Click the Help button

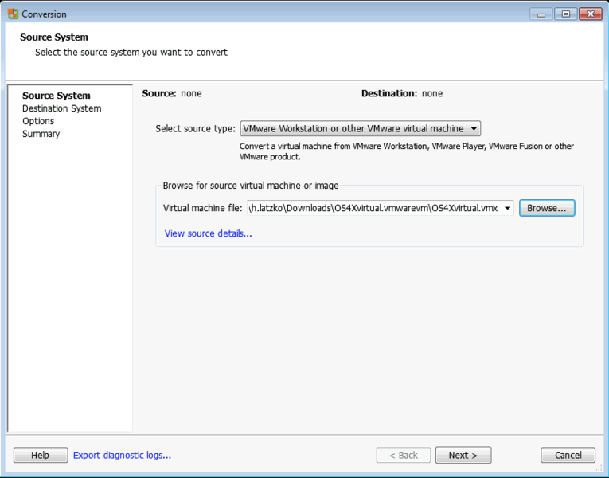pyautogui.click(x=40, y=456)
